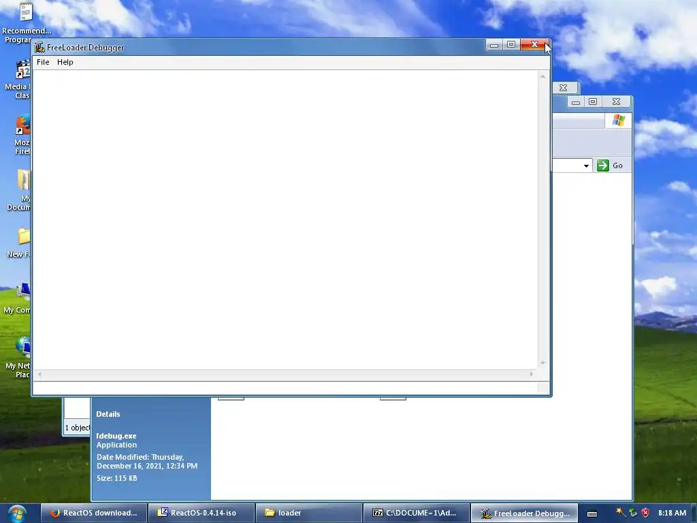Maximize the background Explorer window
The image size is (697, 523).
[x=593, y=102]
